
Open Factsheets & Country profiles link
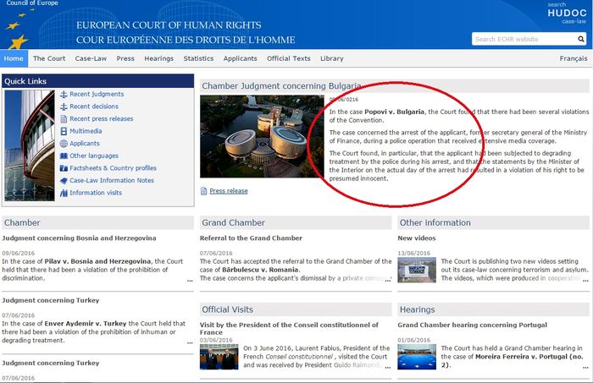113,168
